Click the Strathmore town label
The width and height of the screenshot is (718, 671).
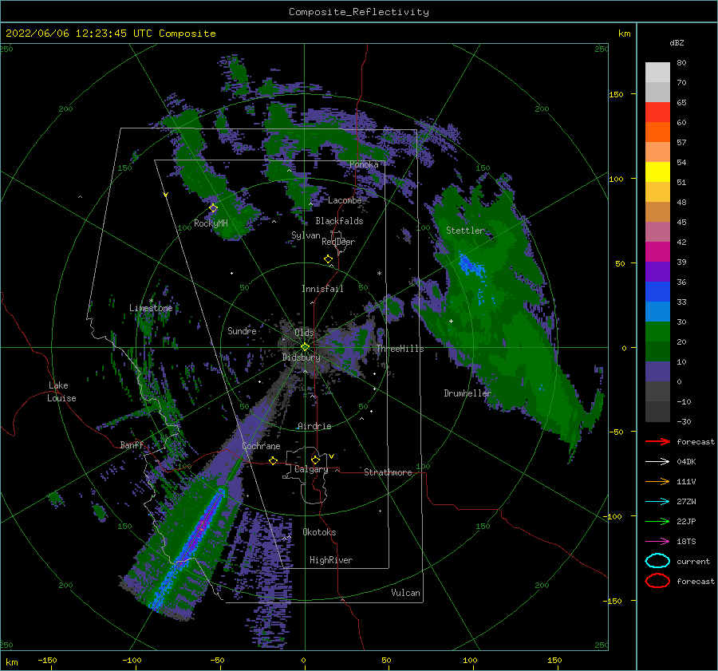(x=388, y=472)
